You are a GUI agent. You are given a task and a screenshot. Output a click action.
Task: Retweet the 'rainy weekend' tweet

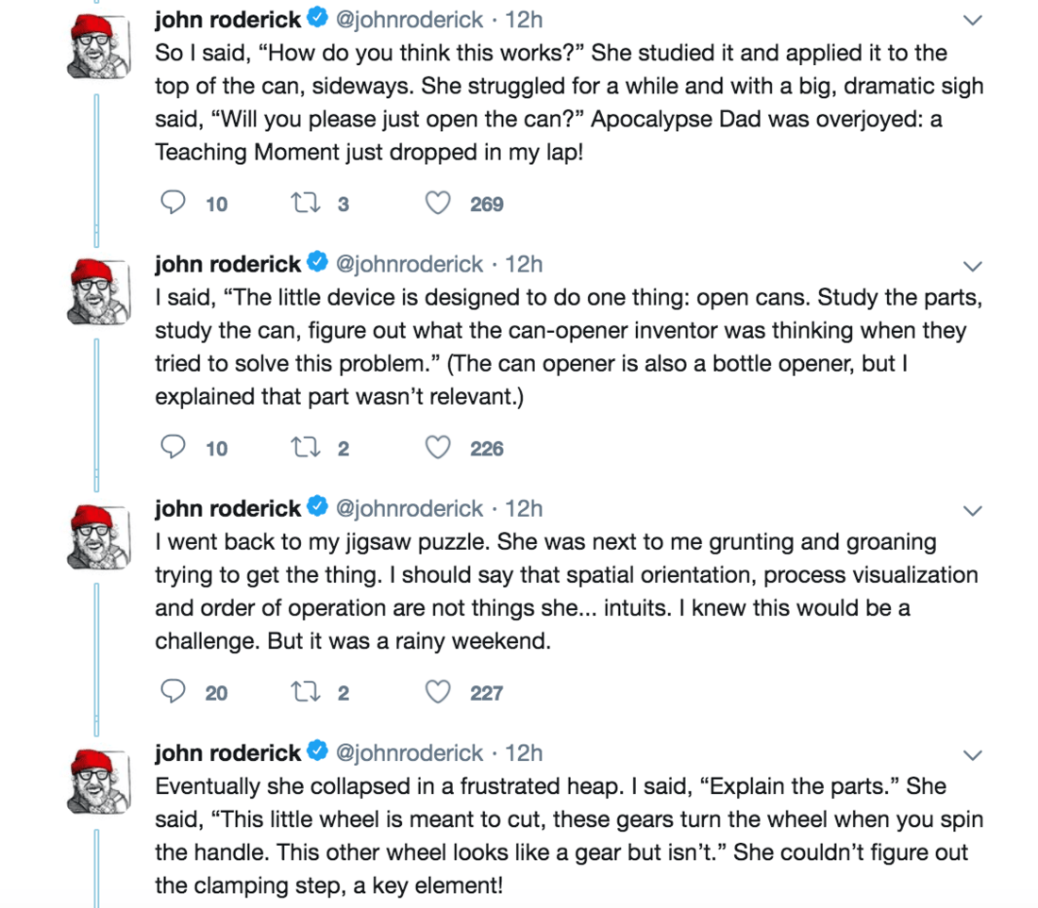click(306, 692)
